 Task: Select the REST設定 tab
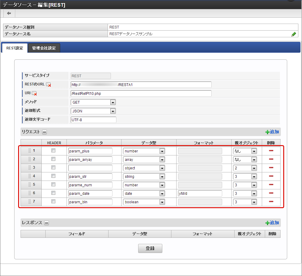(15, 48)
